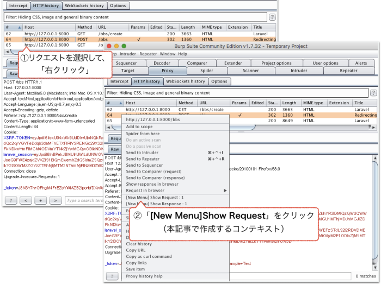Screen dimensions: 381x285
Task: Click filter help question-mark in front window
Action: [x=373, y=93]
